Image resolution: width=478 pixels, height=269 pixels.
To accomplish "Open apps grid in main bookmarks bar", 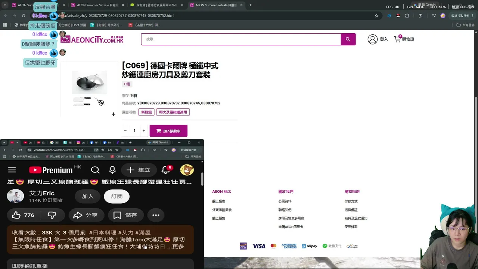I will (5, 25).
